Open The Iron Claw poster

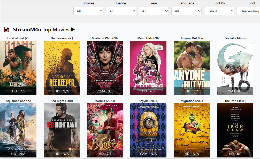click(x=235, y=130)
